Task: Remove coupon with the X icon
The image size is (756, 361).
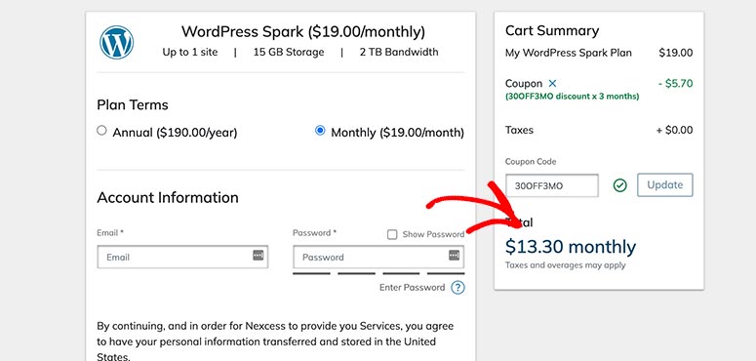Action: point(552,83)
